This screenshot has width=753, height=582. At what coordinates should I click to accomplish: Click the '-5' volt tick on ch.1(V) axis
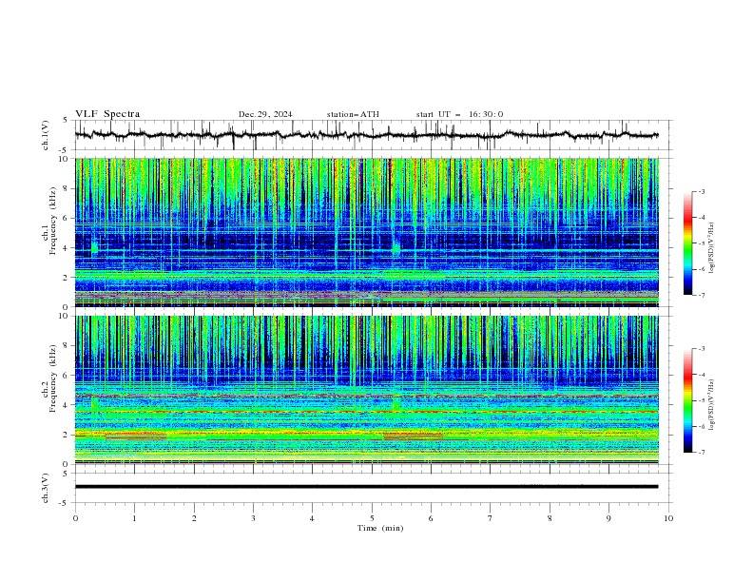coord(65,150)
